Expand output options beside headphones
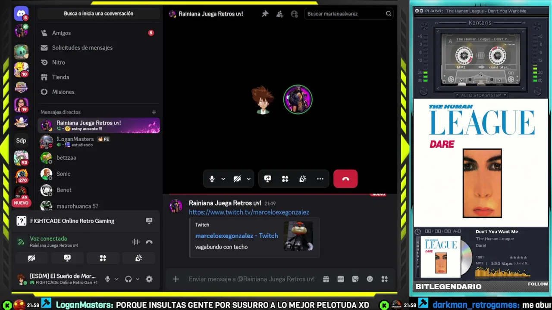This screenshot has width=552, height=310. point(138,279)
